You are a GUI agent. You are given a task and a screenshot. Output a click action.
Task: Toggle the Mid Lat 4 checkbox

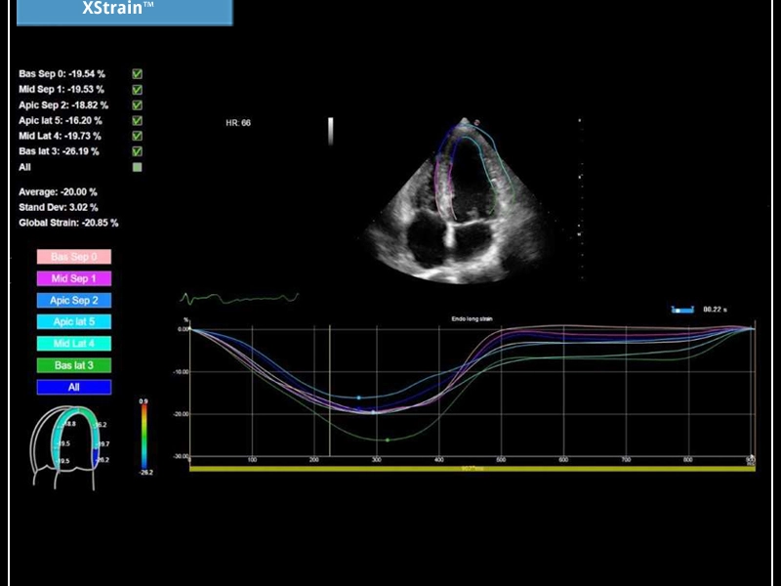tap(138, 137)
